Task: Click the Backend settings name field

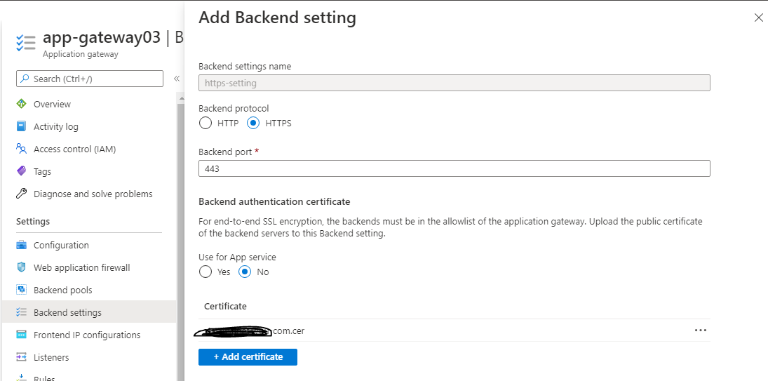Action: (454, 83)
